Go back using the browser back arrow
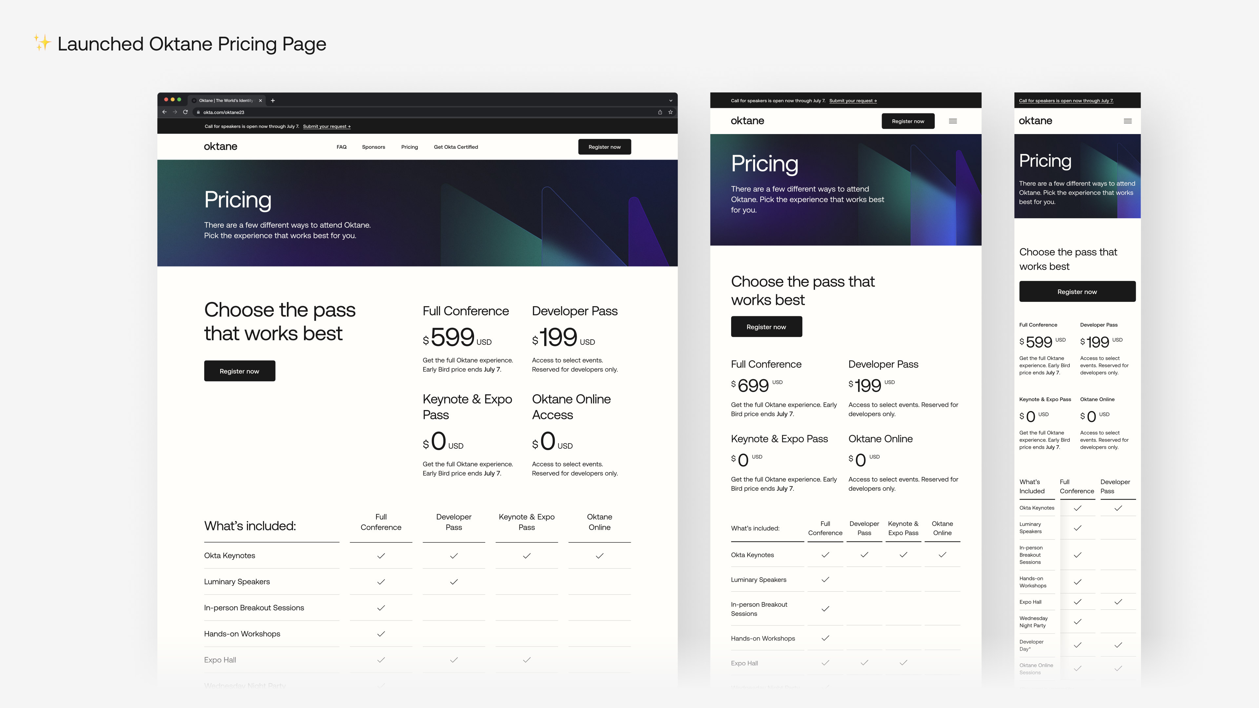The height and width of the screenshot is (708, 1259). (164, 112)
